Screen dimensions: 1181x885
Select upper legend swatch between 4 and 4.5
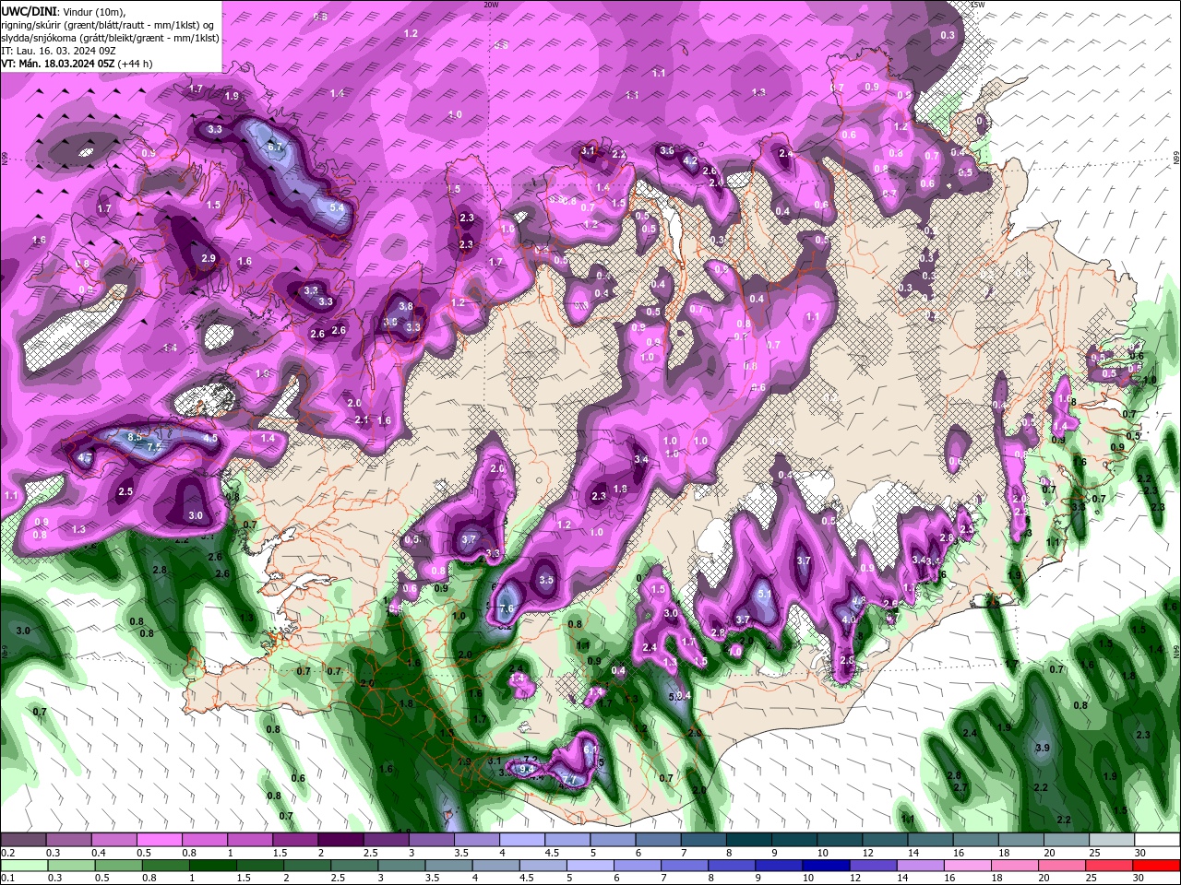tap(522, 840)
